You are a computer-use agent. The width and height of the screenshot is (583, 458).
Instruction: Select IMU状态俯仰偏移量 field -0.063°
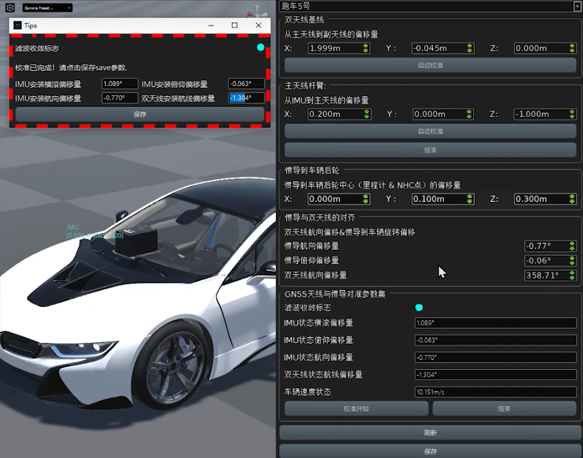tap(495, 340)
